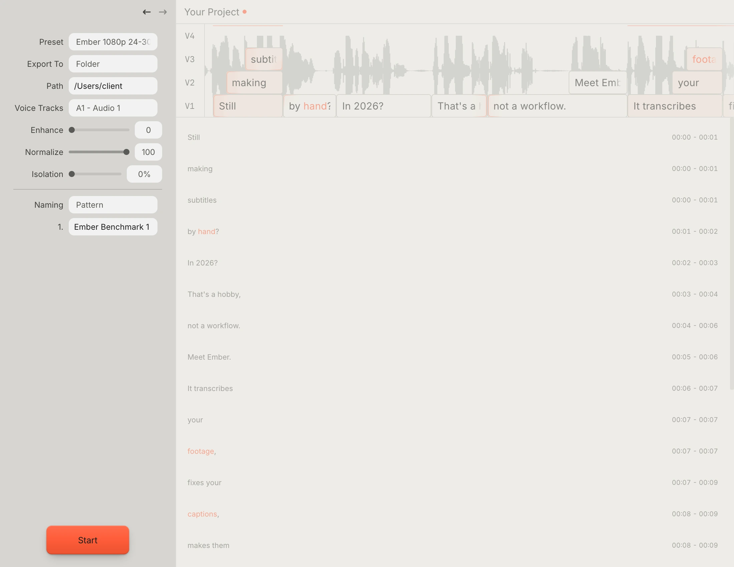
Task: Open the Preset dropdown Ember 1080p
Action: 113,42
